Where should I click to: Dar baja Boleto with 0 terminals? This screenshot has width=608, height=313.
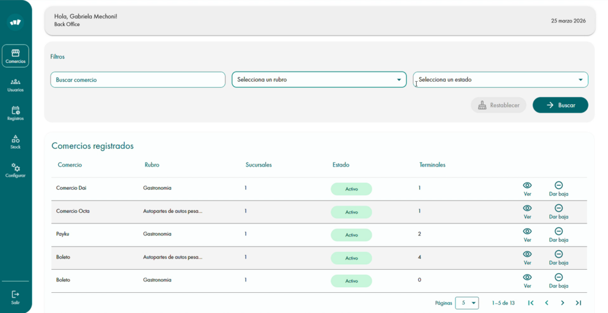point(559,281)
